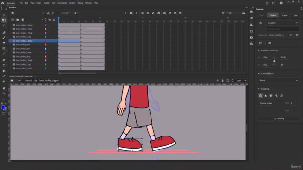Toggle the width-height constrain lock
The height and width of the screenshot is (170, 303).
274,61
